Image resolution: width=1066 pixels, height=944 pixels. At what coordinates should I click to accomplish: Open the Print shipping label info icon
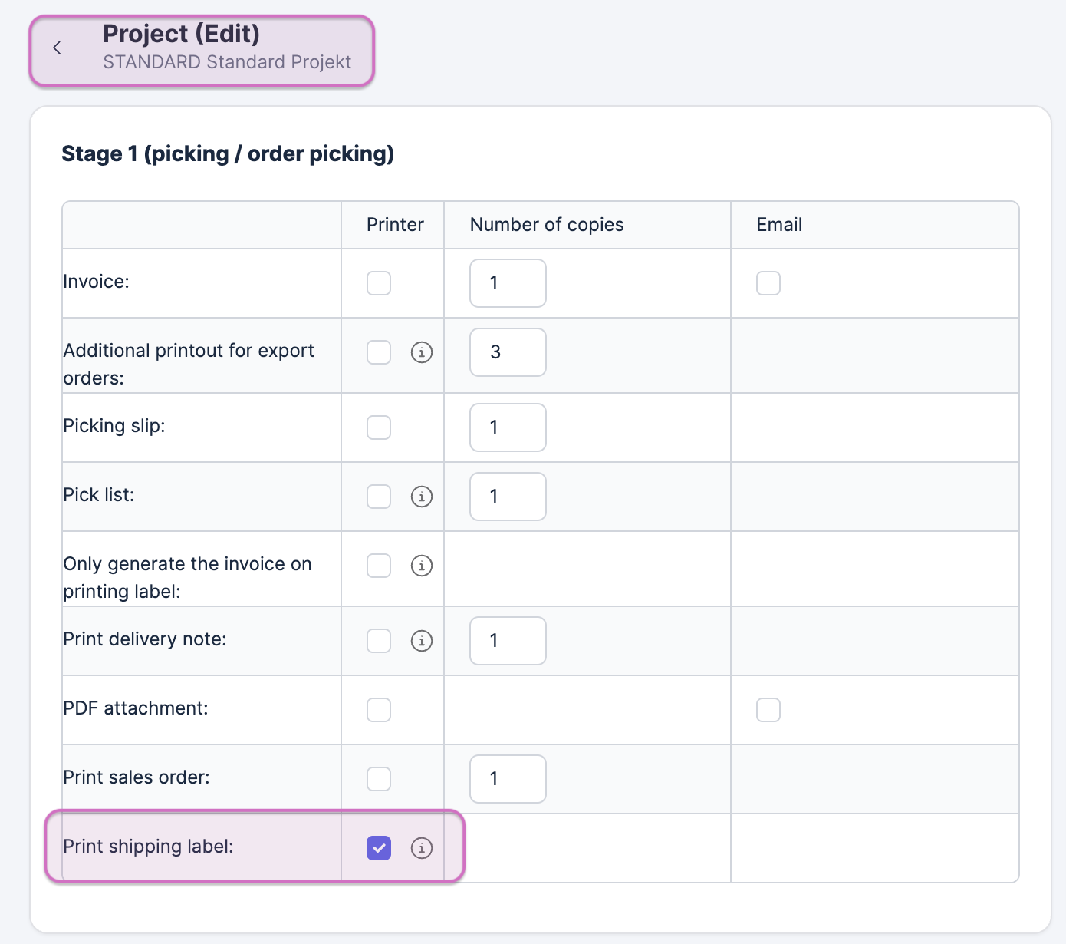(422, 848)
